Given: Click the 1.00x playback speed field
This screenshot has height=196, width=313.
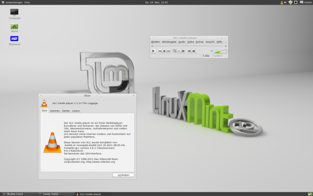Looking at the screenshot, I should (x=206, y=56).
